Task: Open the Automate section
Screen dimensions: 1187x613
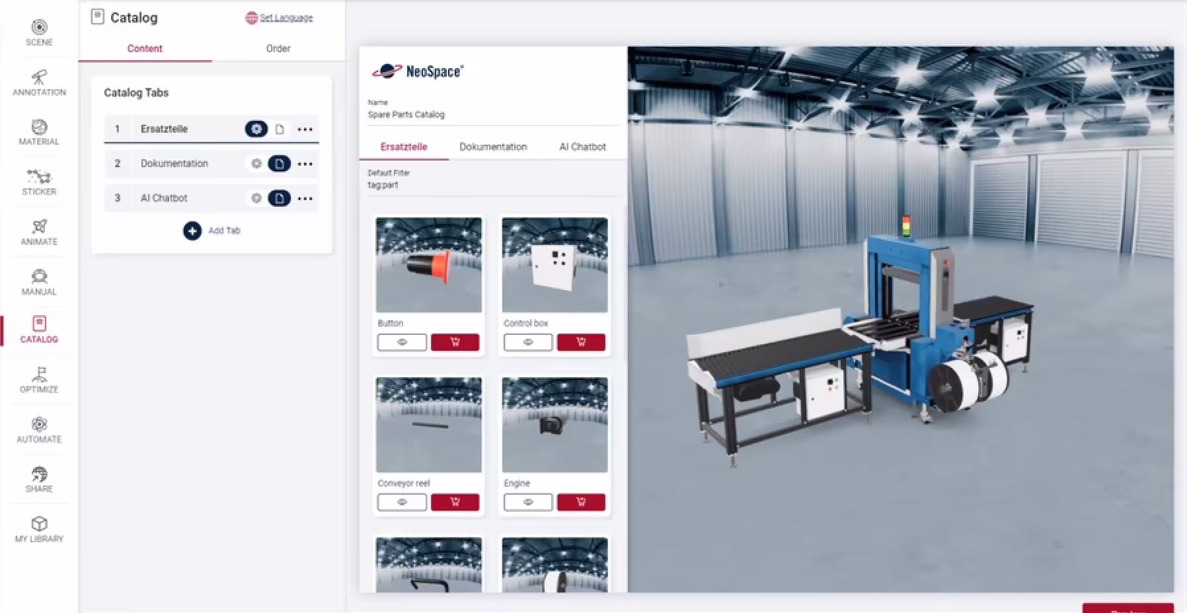Action: pos(39,430)
